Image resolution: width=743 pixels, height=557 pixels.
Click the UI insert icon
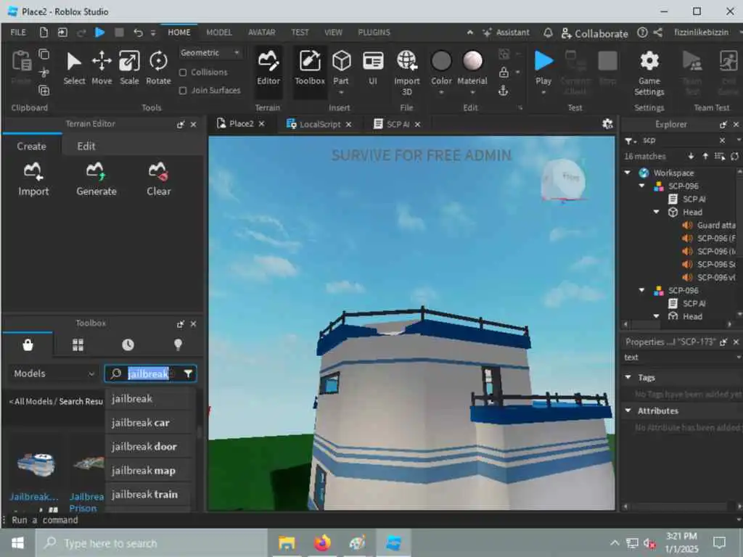pyautogui.click(x=373, y=68)
